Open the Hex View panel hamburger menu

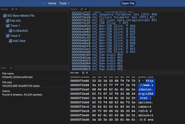pyautogui.click(x=83, y=73)
